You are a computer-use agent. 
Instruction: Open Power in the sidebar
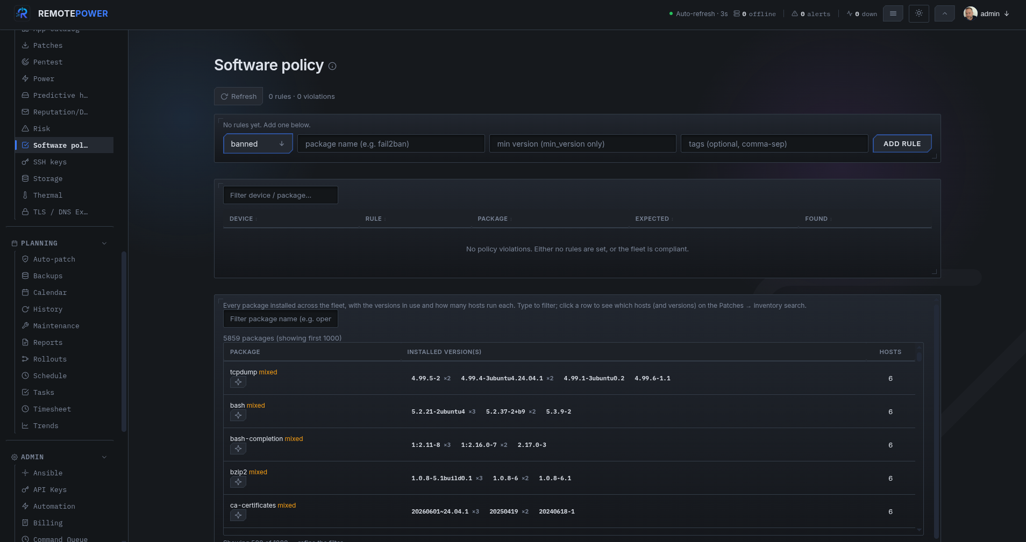(x=65, y=78)
